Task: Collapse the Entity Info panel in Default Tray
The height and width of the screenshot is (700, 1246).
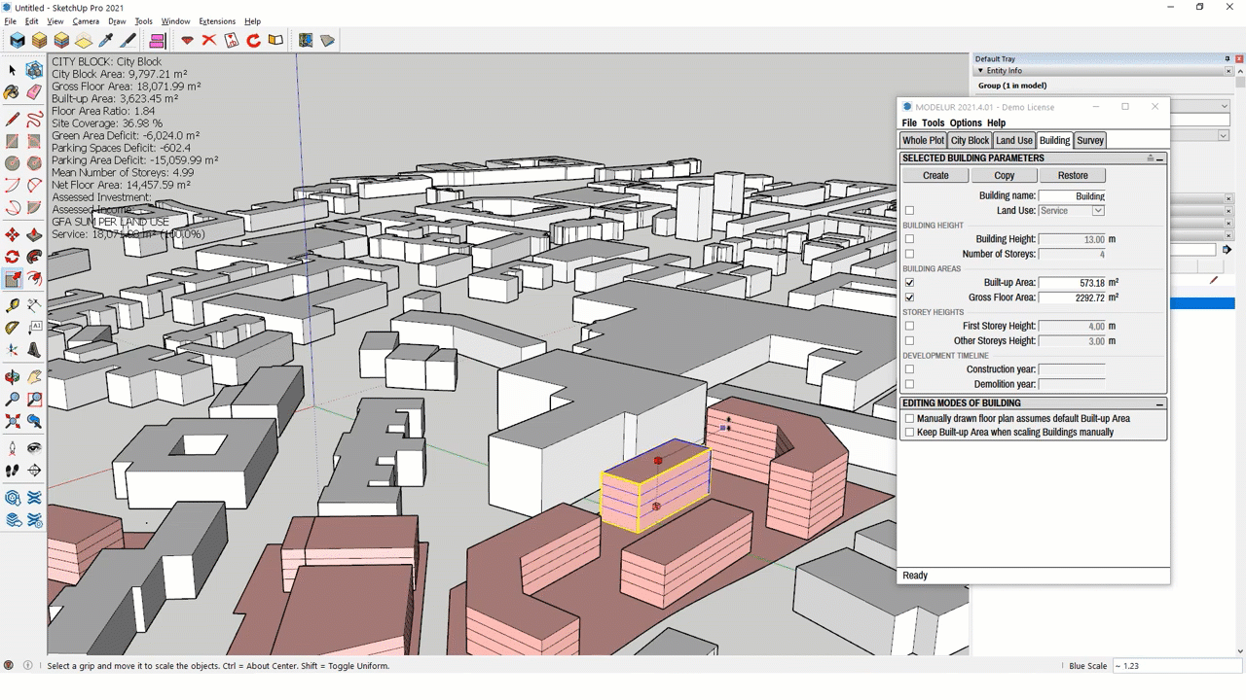Action: pyautogui.click(x=981, y=70)
